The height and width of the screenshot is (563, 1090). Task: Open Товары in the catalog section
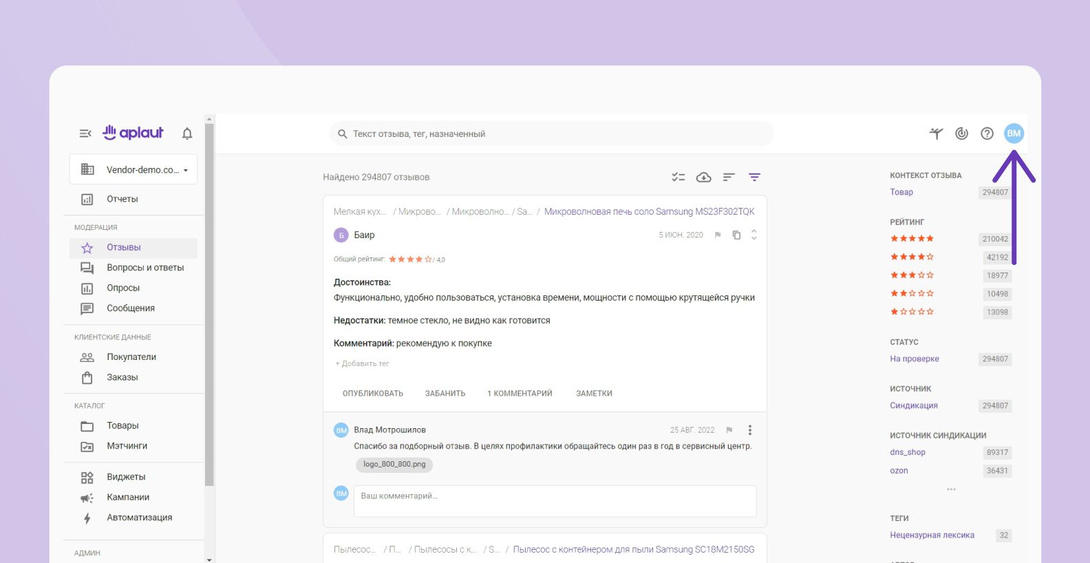[122, 426]
